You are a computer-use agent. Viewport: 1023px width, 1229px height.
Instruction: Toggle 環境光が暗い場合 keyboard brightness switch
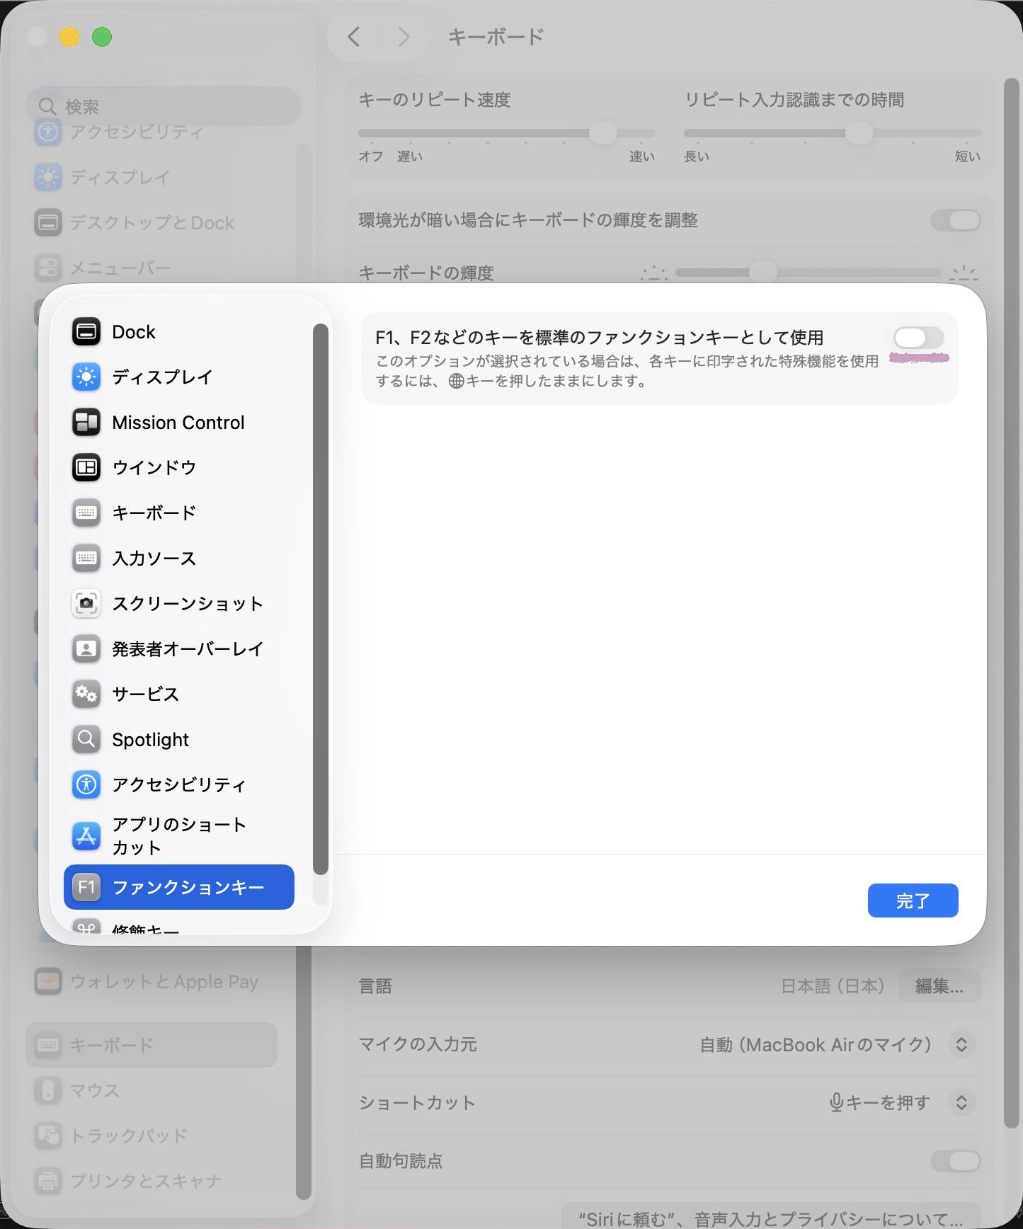[x=955, y=220]
